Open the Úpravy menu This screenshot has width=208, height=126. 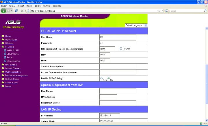coord(12,6)
